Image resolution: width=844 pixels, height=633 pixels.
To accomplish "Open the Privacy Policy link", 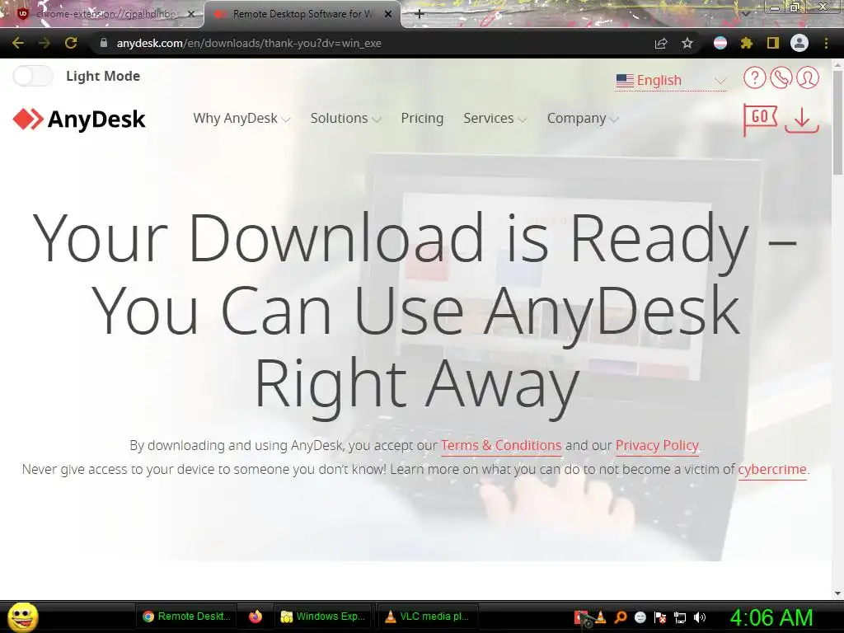I will click(x=657, y=446).
